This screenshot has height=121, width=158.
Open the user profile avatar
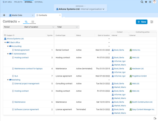155,2
